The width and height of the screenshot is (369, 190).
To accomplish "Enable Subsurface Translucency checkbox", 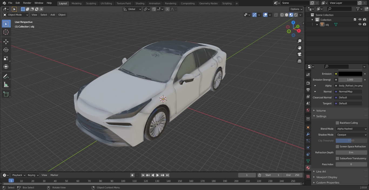I will coord(337,158).
